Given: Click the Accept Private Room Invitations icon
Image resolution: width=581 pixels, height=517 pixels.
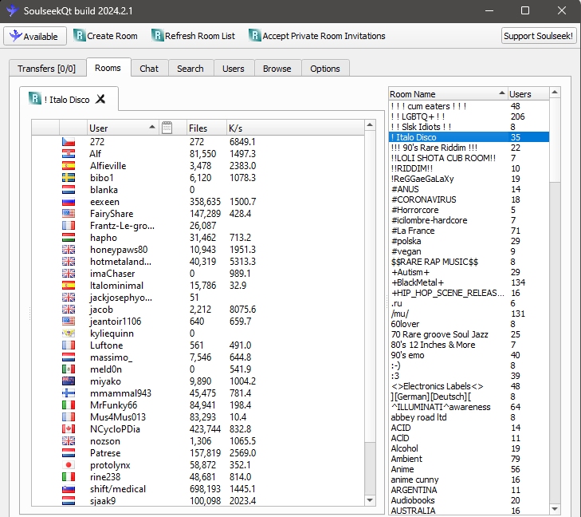Looking at the screenshot, I should point(254,36).
